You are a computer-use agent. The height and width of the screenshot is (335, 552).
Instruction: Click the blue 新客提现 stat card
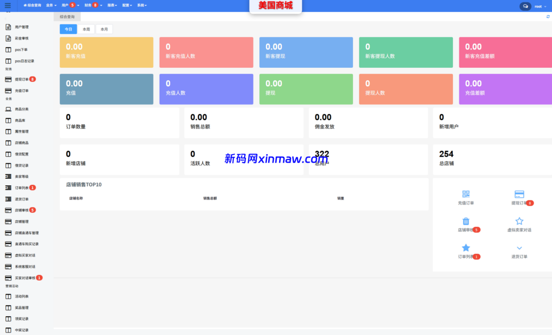coord(306,52)
